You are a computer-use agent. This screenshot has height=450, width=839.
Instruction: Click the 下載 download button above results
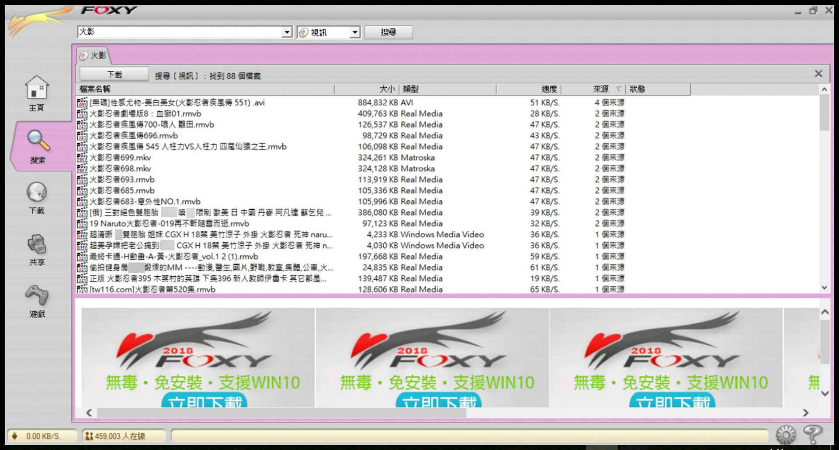(x=114, y=75)
